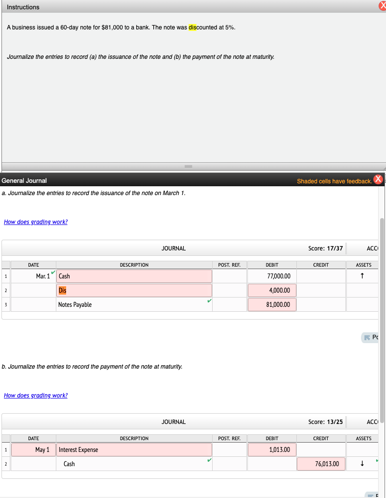This screenshot has width=386, height=498.
Task: Click the Instructions pane resize handle
Action: [x=188, y=167]
